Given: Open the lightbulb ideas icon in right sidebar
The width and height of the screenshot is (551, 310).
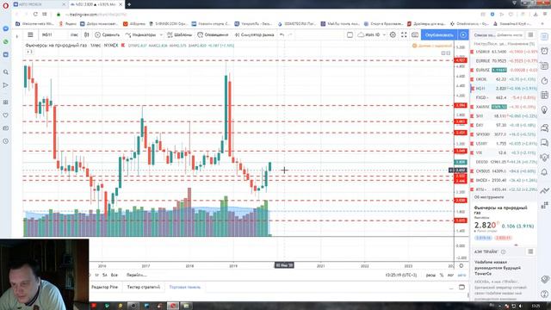Looking at the screenshot, I should (x=544, y=110).
